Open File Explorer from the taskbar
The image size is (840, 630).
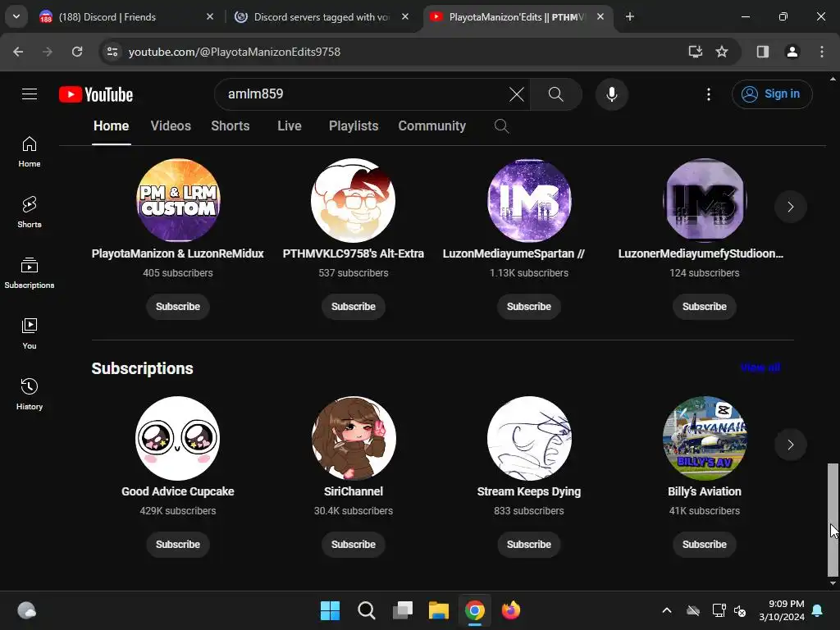(438, 610)
